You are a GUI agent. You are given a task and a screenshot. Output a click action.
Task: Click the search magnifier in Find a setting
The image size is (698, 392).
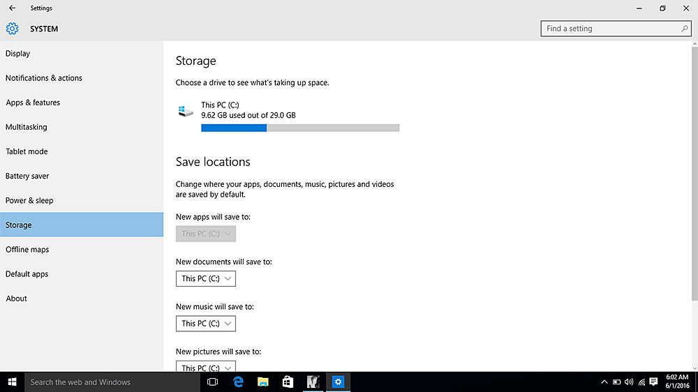(x=685, y=29)
